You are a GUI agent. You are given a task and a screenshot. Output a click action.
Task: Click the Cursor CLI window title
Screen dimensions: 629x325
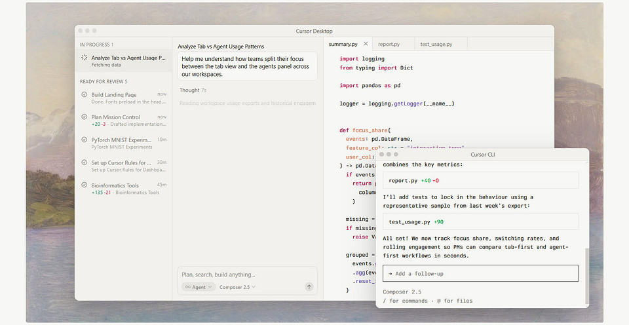(483, 155)
